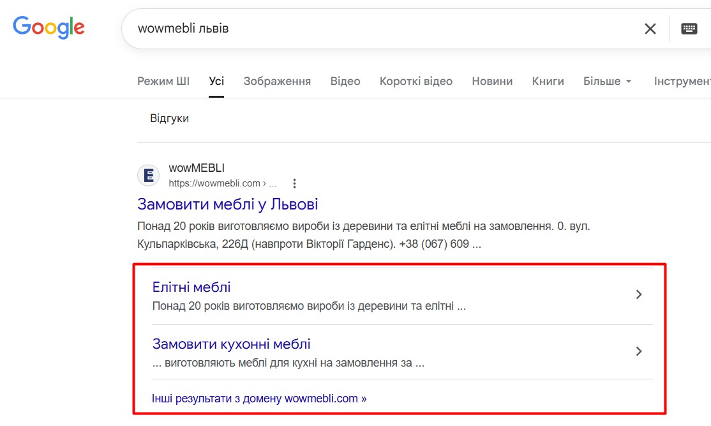
Task: Switch to the Зображення tab
Action: coord(277,81)
